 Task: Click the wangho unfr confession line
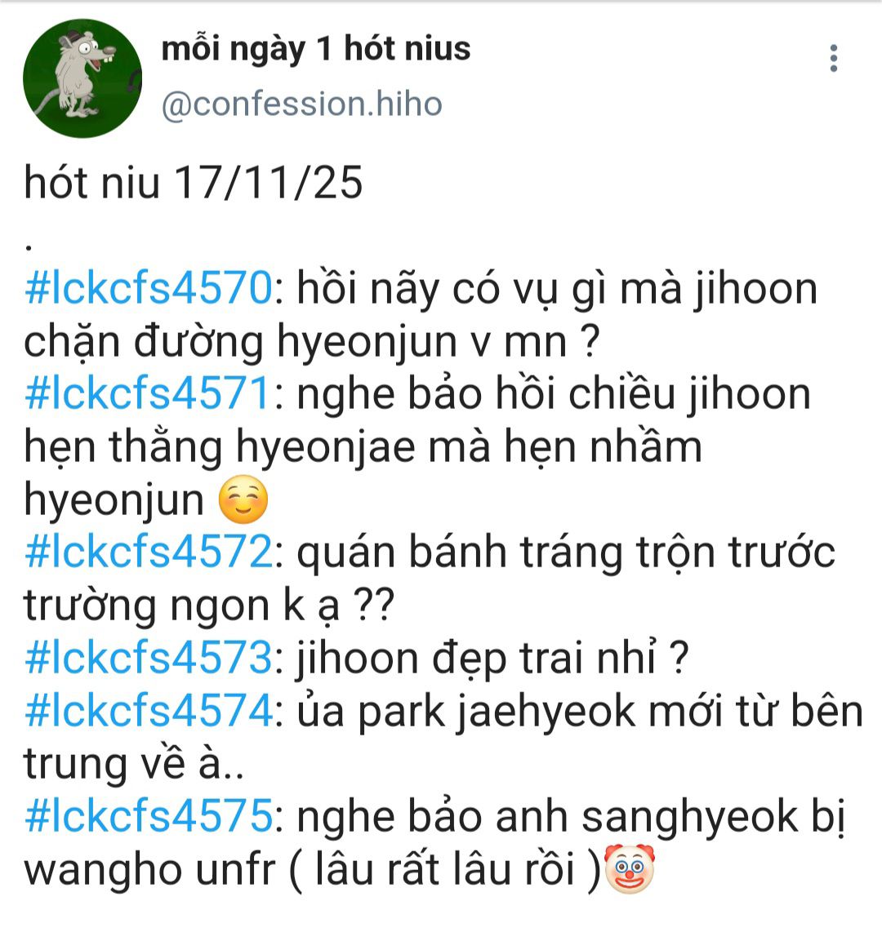pos(313,870)
